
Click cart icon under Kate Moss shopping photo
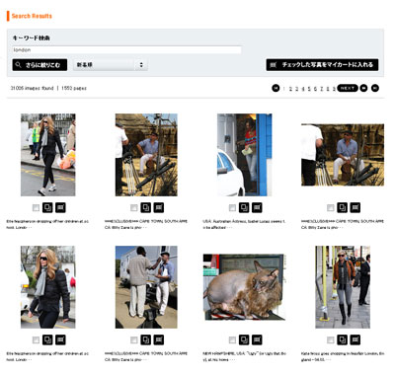tap(355, 339)
